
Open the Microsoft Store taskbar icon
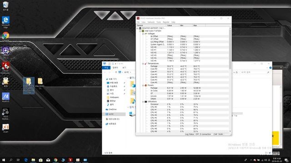(x=40, y=160)
